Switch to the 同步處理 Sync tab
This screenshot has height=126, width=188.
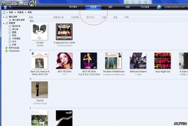click(x=145, y=7)
